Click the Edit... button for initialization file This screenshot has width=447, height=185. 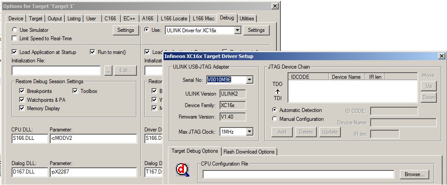tap(125, 71)
